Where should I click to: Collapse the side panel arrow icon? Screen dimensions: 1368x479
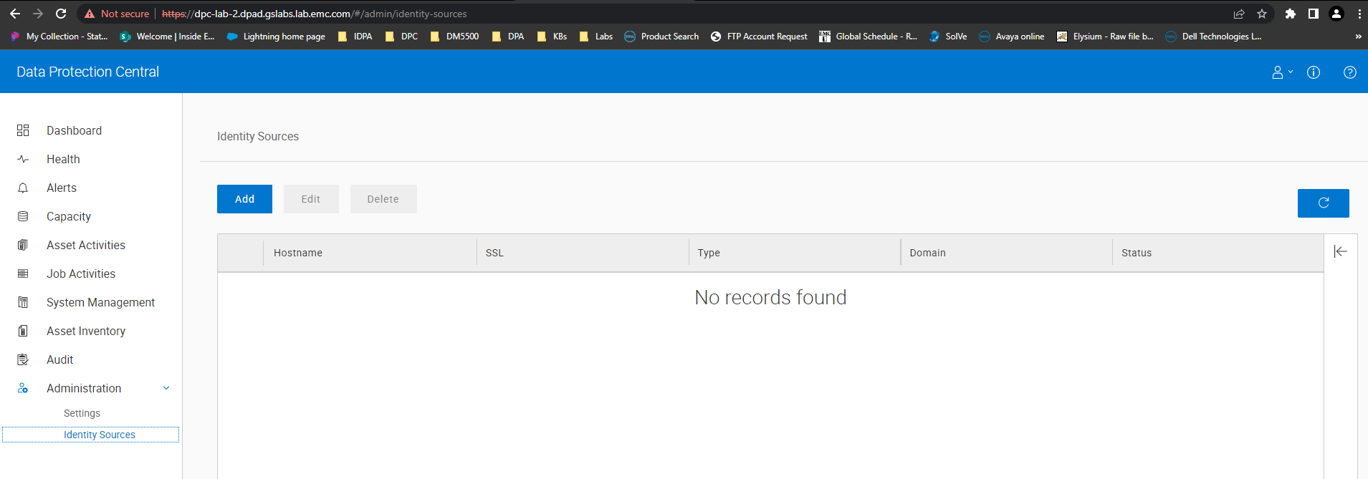pos(1340,251)
